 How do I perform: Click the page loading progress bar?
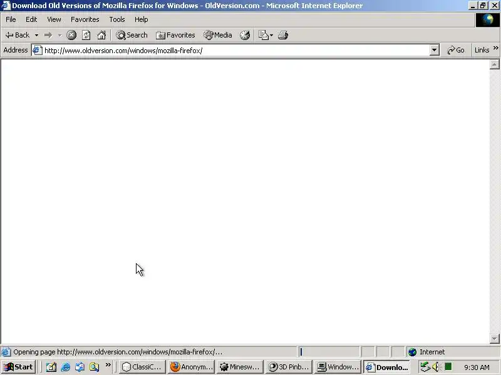coord(329,352)
